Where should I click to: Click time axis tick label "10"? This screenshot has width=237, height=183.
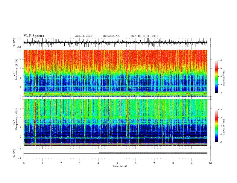point(210,163)
